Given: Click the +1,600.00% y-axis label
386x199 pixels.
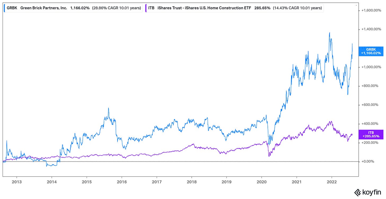Looking at the screenshot, I should click(x=371, y=10).
